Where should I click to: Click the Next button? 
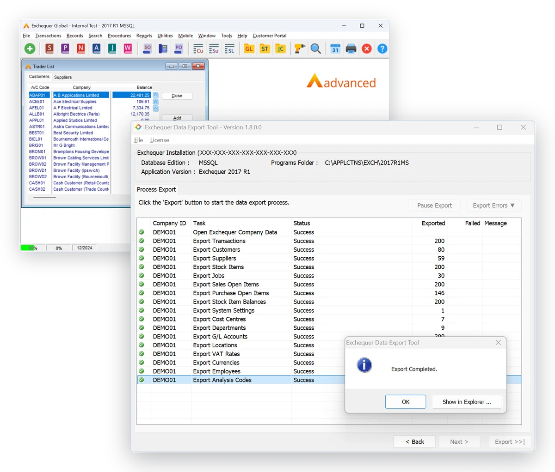(x=459, y=442)
